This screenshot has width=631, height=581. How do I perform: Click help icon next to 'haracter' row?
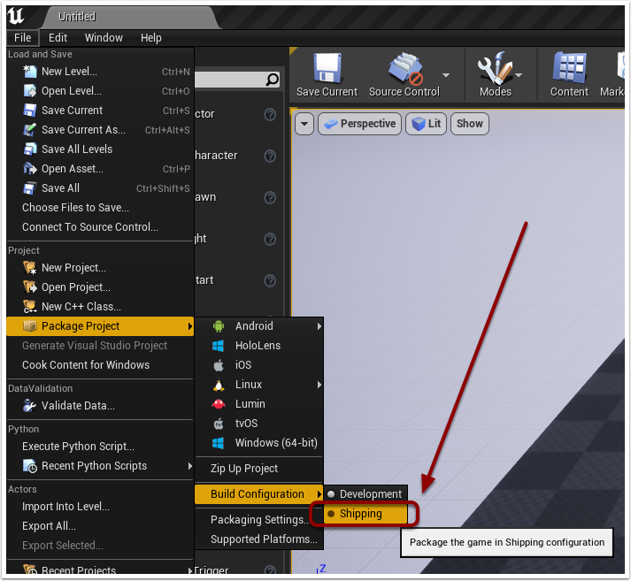click(x=270, y=156)
